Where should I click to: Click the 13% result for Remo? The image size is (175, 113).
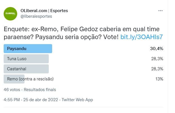(x=159, y=79)
